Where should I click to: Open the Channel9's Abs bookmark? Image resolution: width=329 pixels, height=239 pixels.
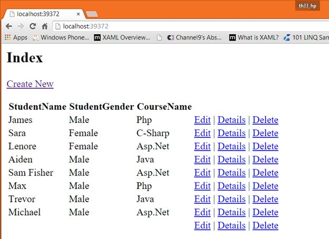pos(195,37)
